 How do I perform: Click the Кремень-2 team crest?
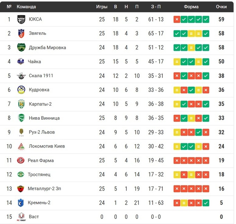[x=21, y=203]
